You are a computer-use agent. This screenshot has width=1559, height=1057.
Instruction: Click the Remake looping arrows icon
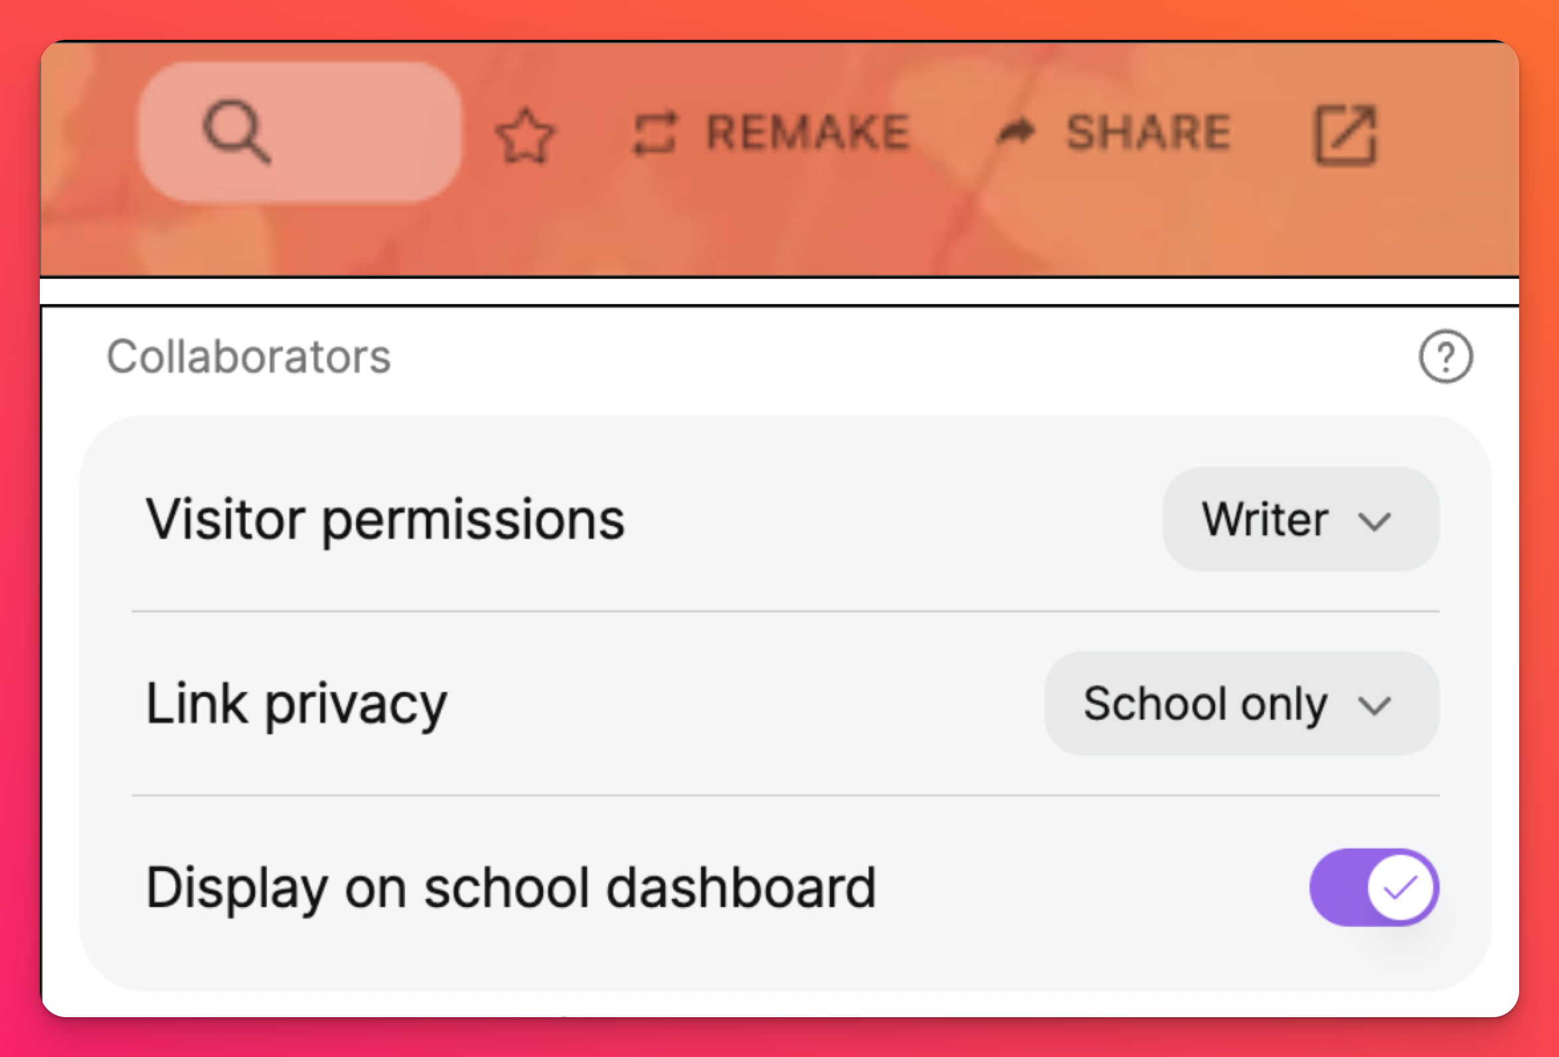pos(655,133)
